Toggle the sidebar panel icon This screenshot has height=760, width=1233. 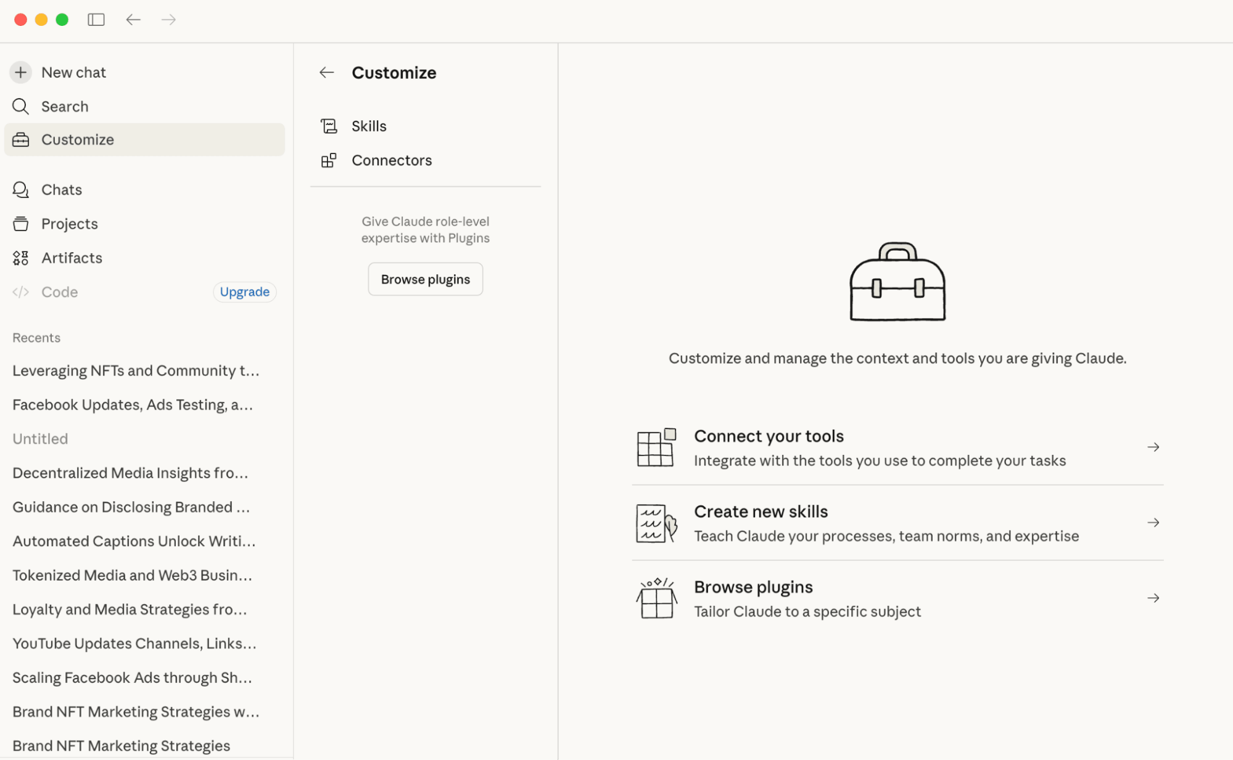point(96,20)
